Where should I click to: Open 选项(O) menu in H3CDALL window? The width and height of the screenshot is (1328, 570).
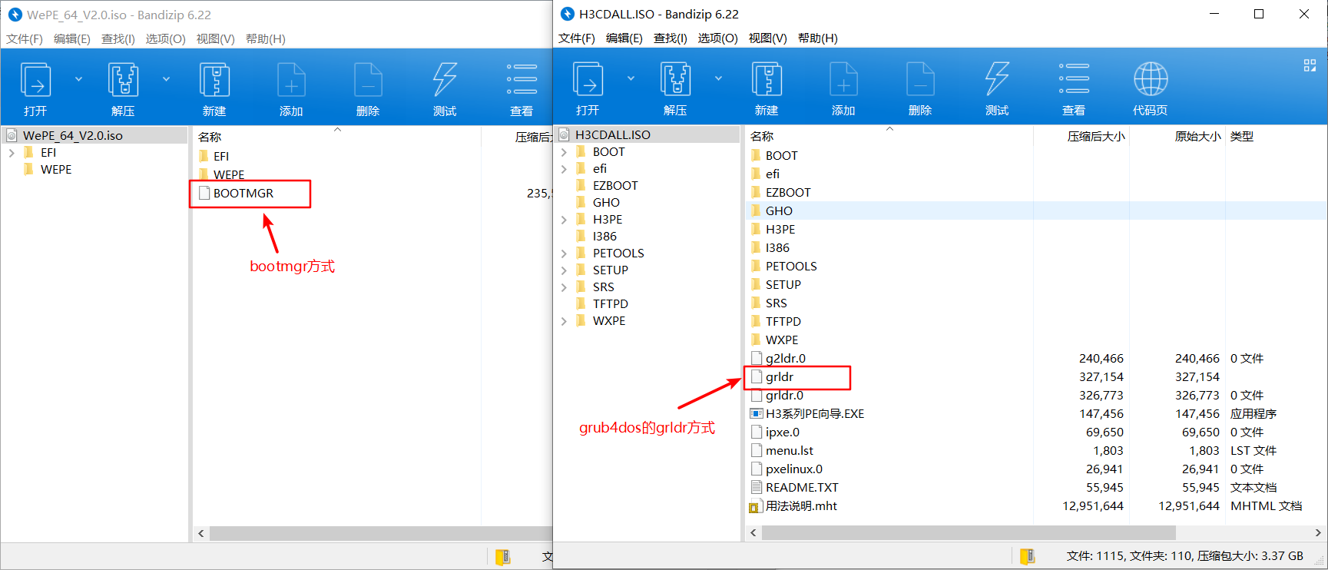tap(717, 38)
